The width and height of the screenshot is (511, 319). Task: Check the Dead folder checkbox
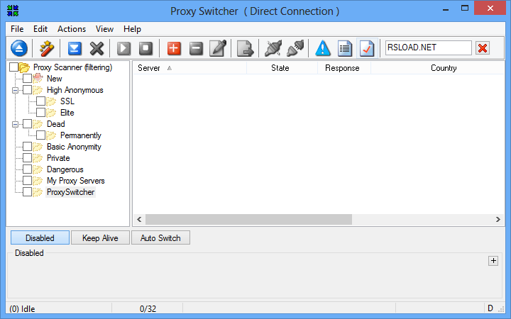pyautogui.click(x=28, y=124)
